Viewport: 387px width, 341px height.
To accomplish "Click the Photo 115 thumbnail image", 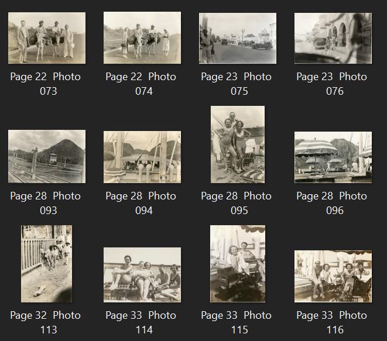I will point(237,264).
